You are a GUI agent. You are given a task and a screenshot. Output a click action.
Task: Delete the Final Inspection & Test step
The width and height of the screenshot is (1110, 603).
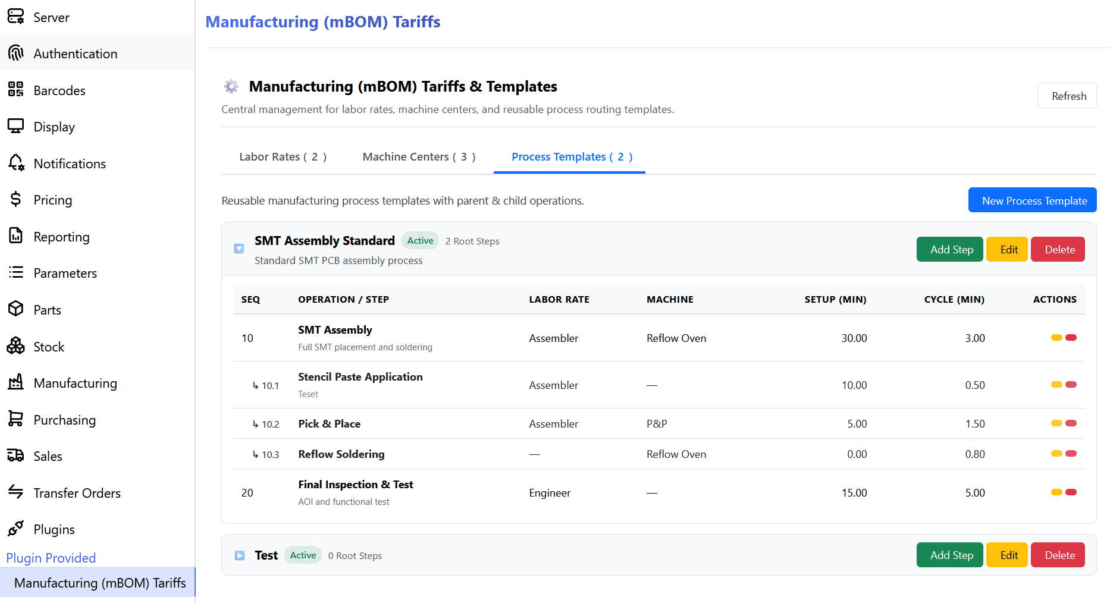1071,492
